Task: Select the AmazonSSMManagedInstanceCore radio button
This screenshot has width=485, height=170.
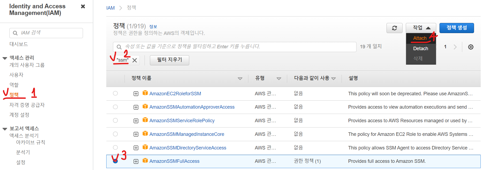Action: coord(115,134)
